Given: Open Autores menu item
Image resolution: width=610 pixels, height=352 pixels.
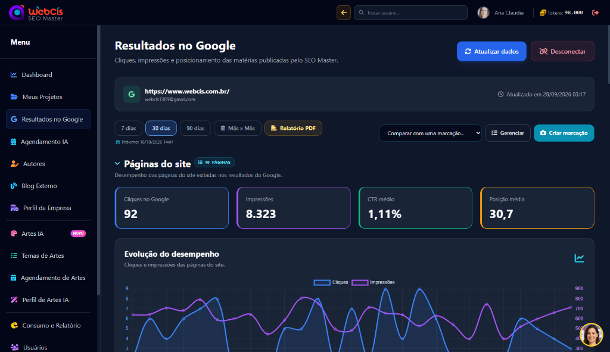Looking at the screenshot, I should pos(48,164).
